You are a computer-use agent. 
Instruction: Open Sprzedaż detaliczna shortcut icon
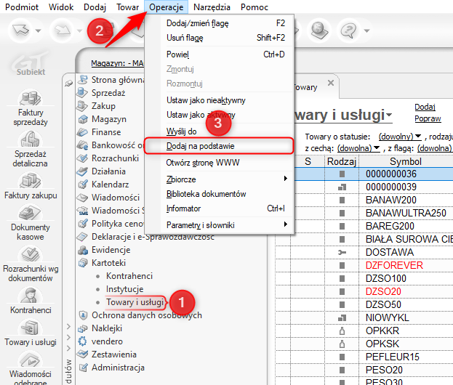(x=31, y=139)
